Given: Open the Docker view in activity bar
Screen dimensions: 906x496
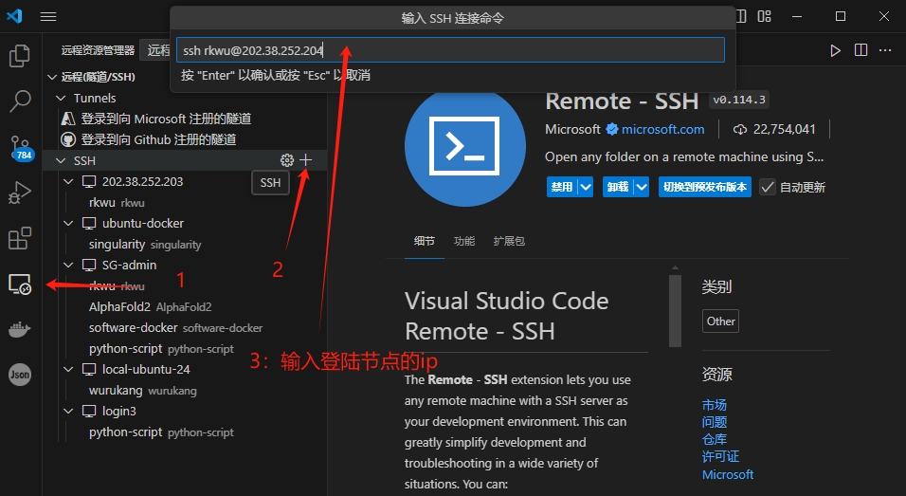Looking at the screenshot, I should tap(20, 329).
